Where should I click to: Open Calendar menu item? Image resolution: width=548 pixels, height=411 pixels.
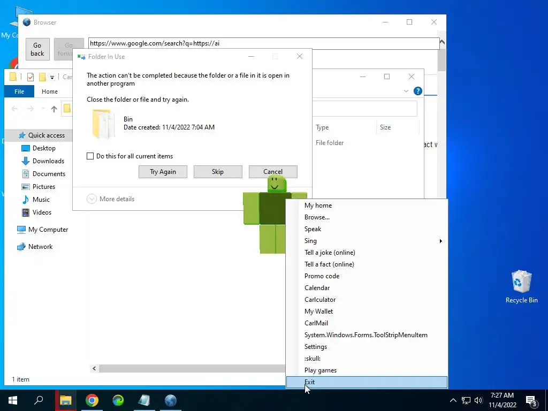tap(367, 287)
